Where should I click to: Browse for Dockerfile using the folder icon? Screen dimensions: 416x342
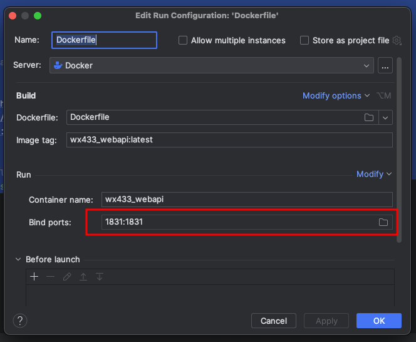(369, 117)
